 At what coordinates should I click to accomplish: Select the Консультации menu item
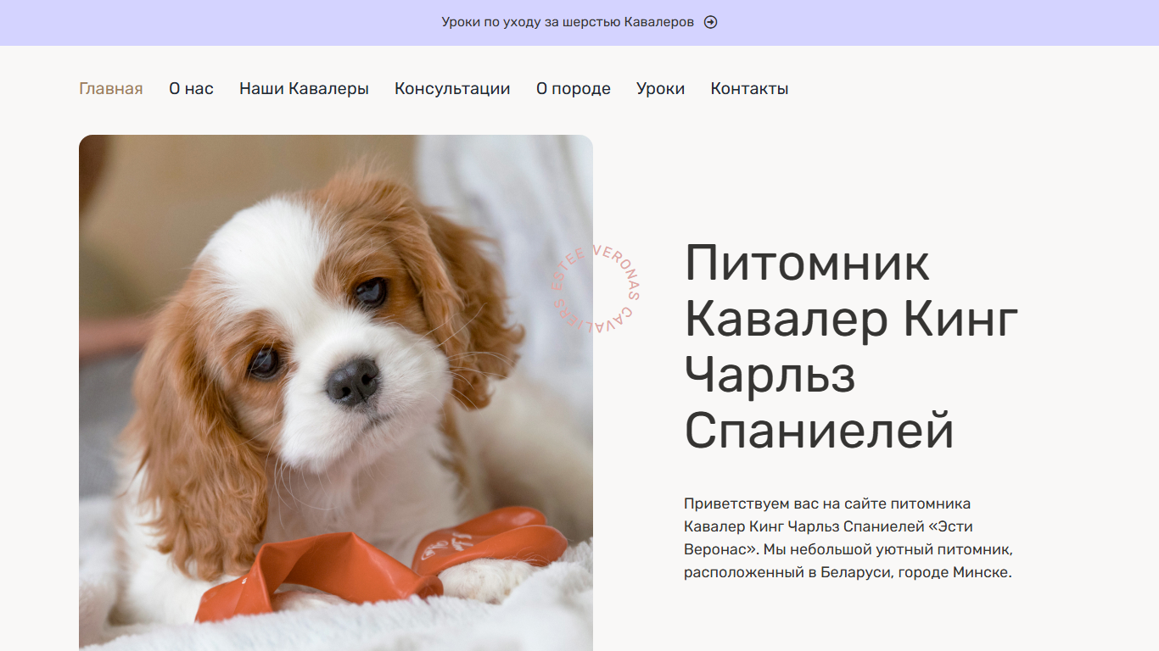coord(452,88)
